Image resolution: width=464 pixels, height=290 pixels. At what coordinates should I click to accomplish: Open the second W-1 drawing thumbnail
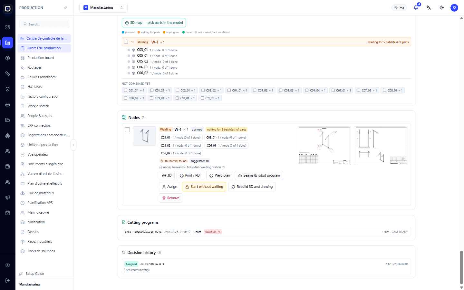click(x=381, y=146)
